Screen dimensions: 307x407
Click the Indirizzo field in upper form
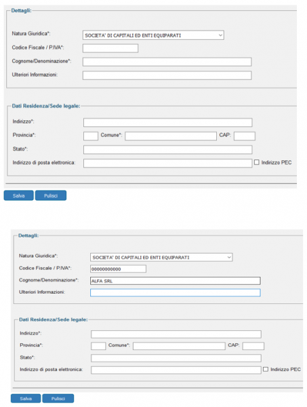[168, 123]
